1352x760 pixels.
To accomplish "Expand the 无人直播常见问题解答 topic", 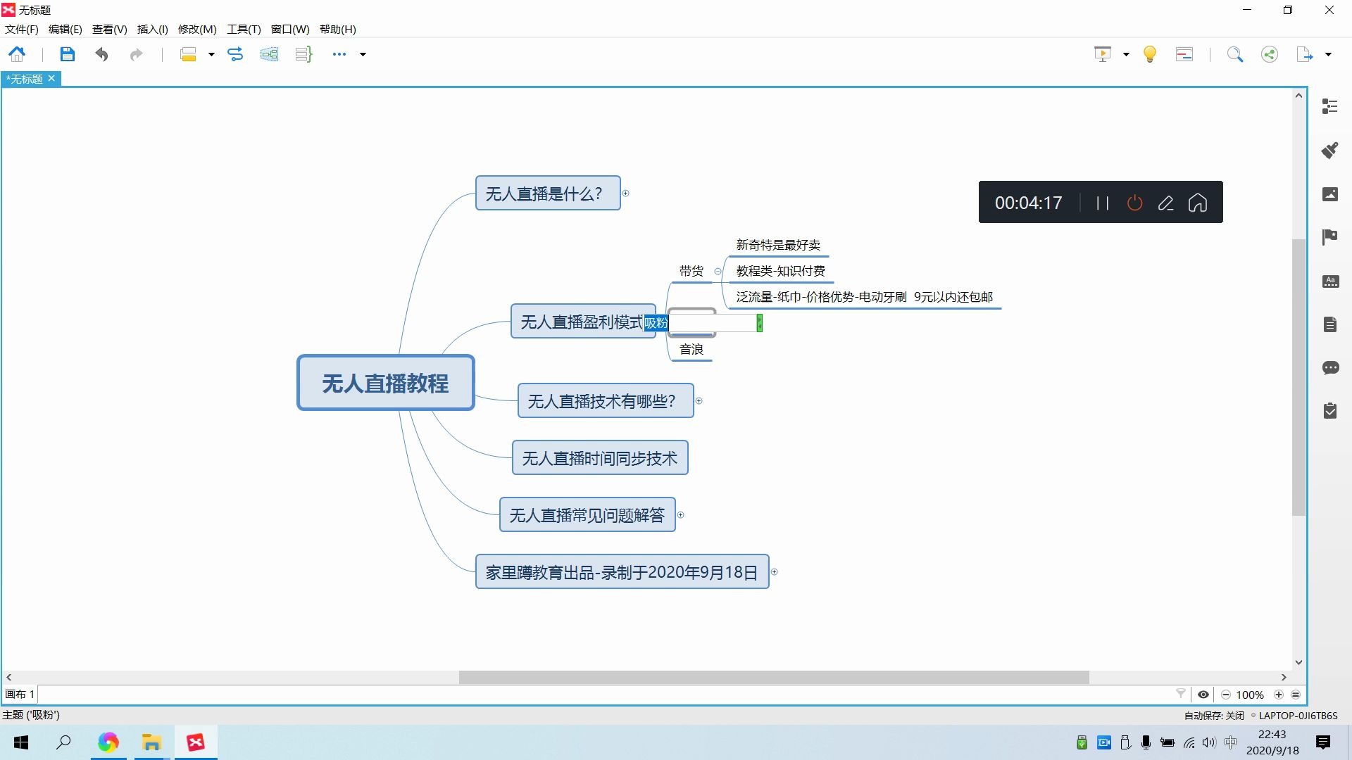I will 680,514.
